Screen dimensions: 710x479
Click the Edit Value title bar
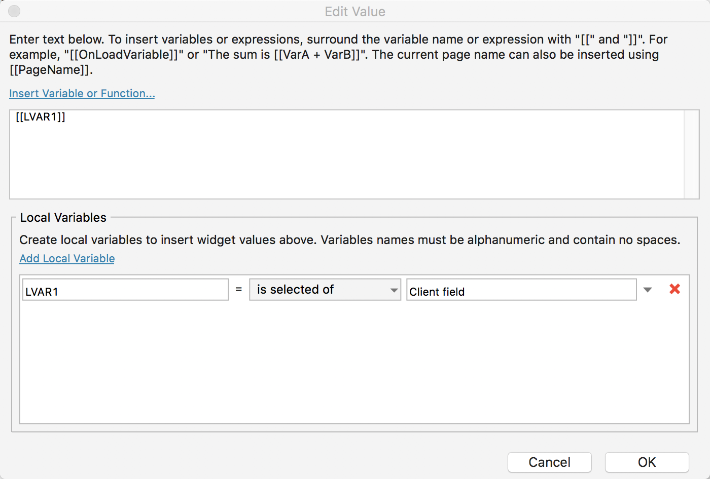tap(355, 11)
